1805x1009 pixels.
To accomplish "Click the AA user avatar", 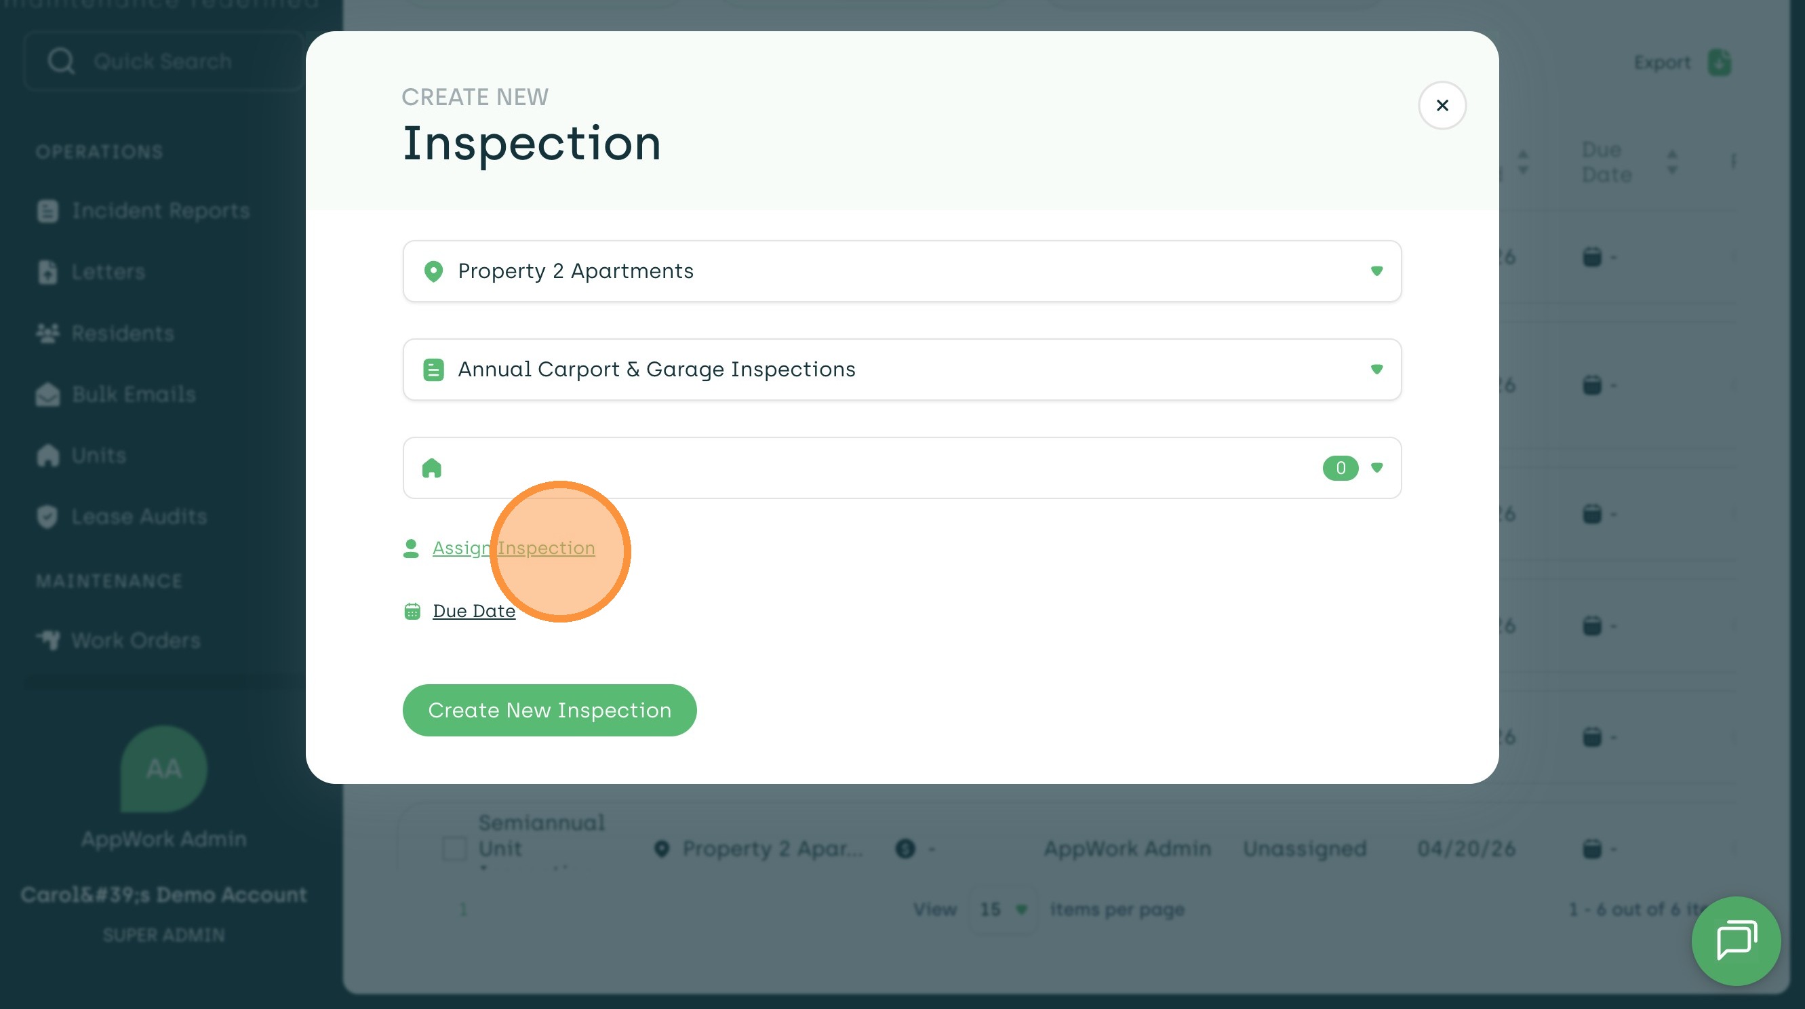I will [163, 769].
